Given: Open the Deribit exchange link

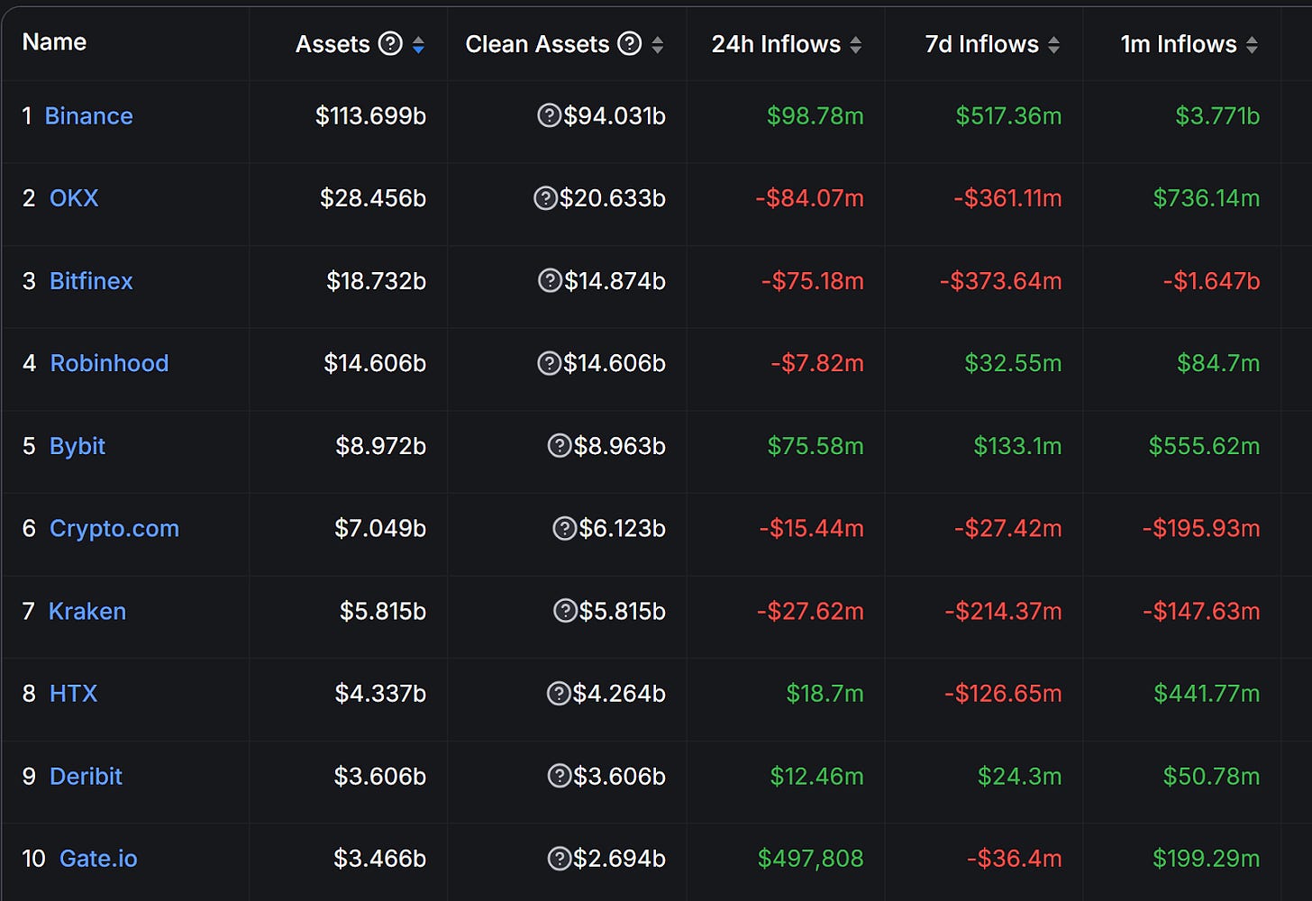Looking at the screenshot, I should (86, 776).
